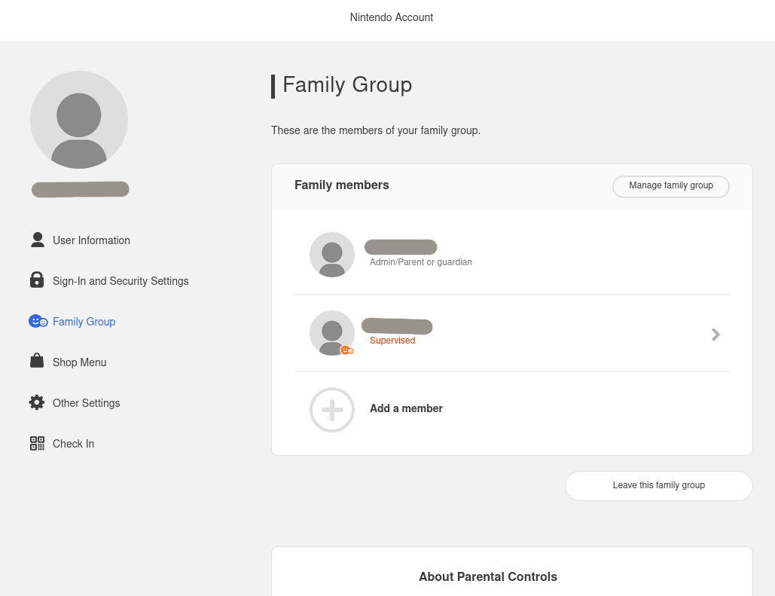This screenshot has height=596, width=775.
Task: Click Leave this family group button
Action: (x=659, y=486)
